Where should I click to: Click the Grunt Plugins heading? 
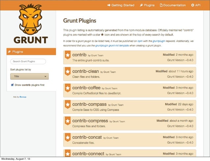80,21
